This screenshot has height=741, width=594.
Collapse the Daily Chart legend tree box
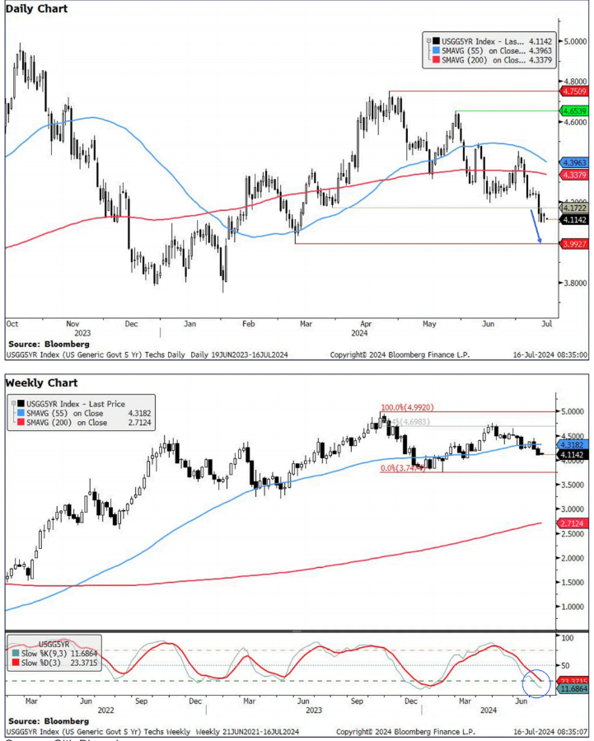pos(428,41)
